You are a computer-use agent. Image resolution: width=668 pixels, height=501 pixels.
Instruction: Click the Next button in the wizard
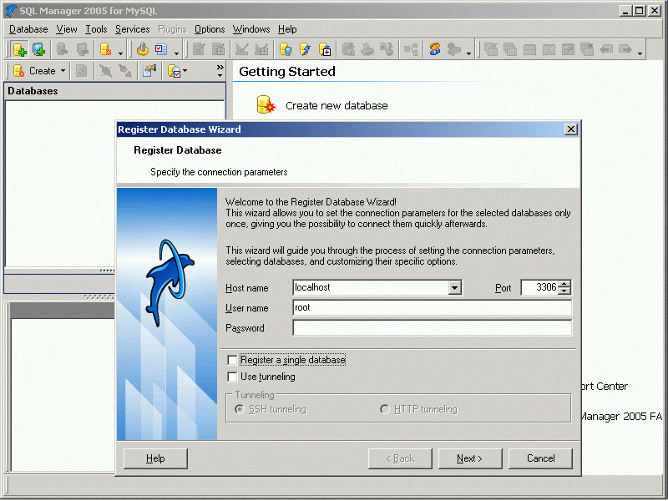point(470,458)
